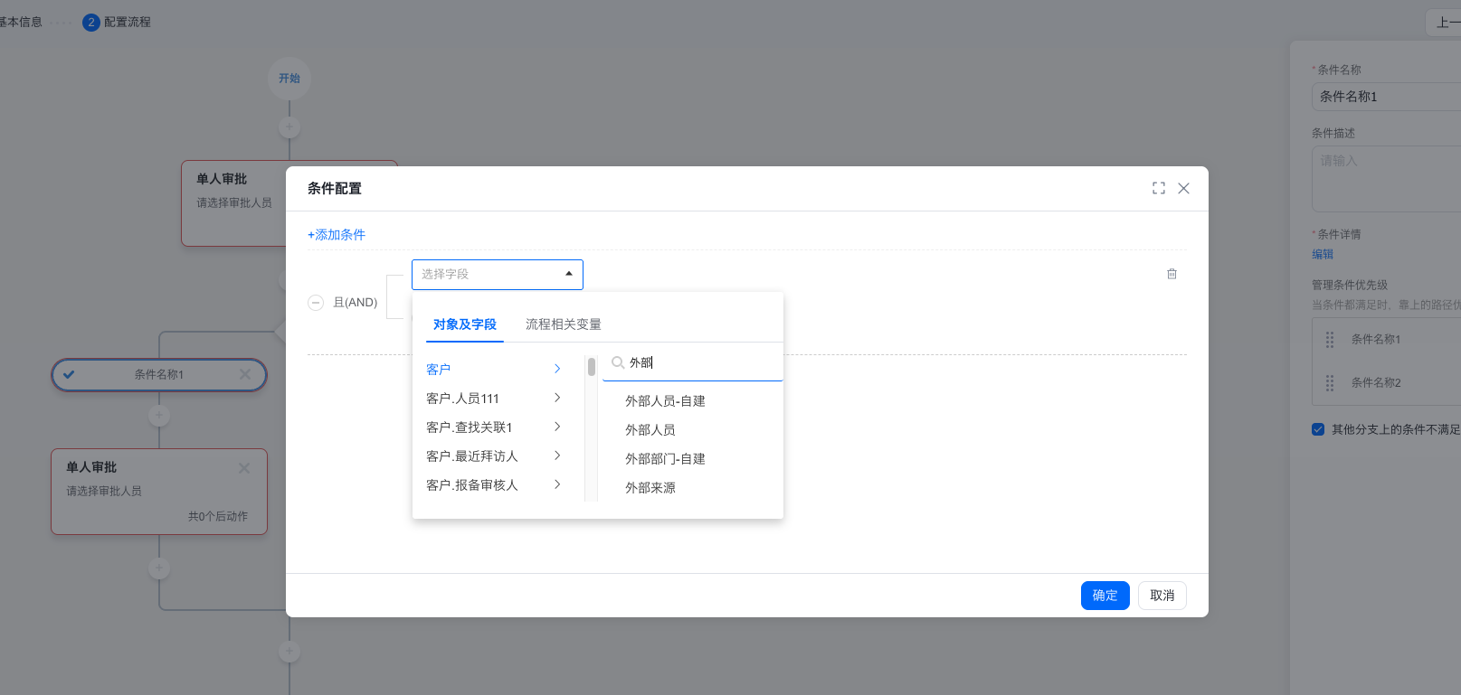Select the 条件名称2 priority item
The height and width of the screenshot is (695, 1461).
[x=1387, y=383]
